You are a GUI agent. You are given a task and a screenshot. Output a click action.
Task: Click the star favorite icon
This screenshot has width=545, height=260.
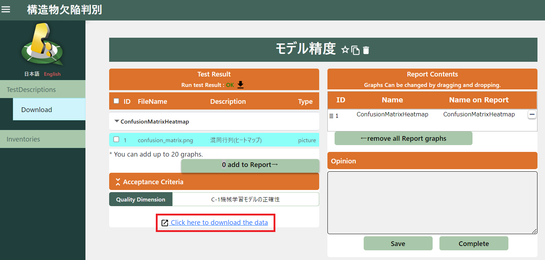345,50
